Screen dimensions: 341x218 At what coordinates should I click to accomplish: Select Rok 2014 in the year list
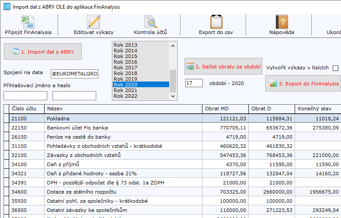pyautogui.click(x=141, y=51)
